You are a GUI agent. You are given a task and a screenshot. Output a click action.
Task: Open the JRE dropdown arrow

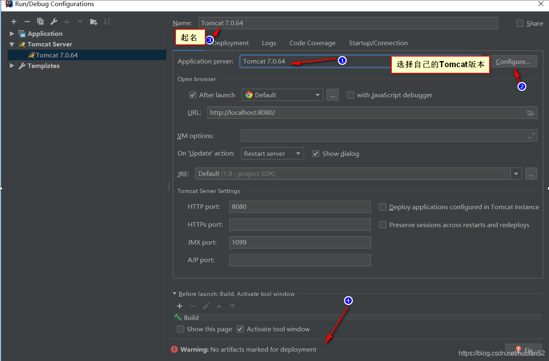(x=516, y=174)
